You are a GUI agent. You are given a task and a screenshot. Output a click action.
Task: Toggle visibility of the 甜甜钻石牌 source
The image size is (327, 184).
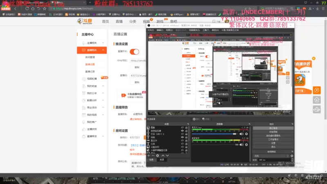[182, 131]
